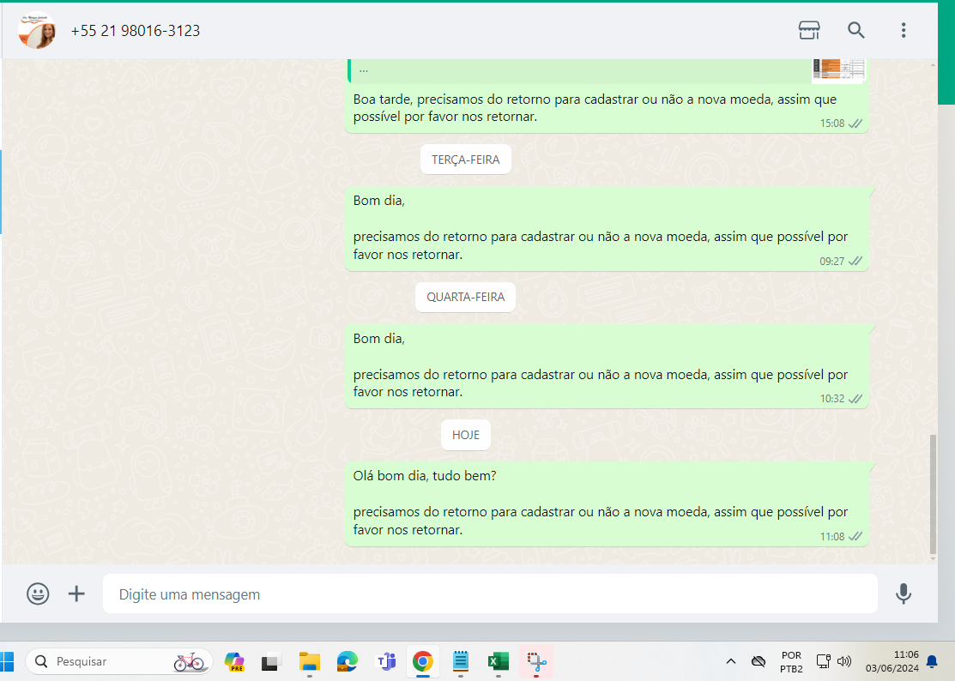
Task: Click the read-receipt checkmarks on the 15:08 message
Action: [x=855, y=124]
